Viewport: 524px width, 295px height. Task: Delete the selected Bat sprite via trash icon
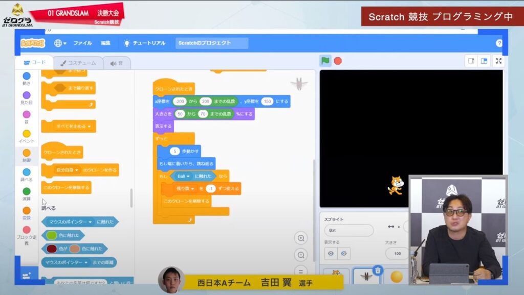[x=377, y=269]
